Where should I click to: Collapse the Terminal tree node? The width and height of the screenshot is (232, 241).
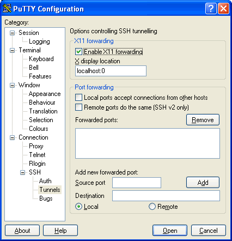12,50
